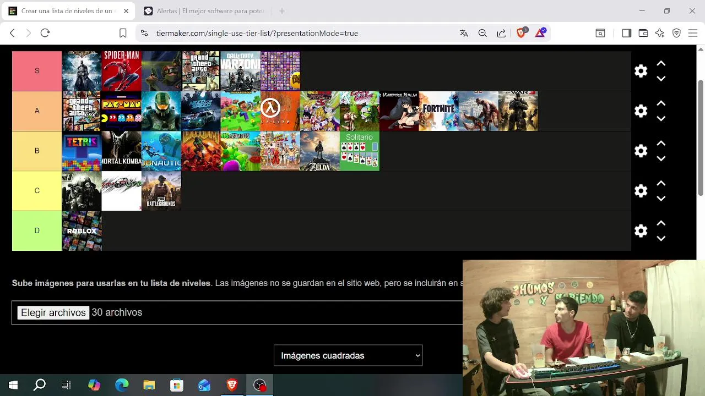Viewport: 705px width, 396px height.
Task: Click the yellow B tier label
Action: coord(37,151)
